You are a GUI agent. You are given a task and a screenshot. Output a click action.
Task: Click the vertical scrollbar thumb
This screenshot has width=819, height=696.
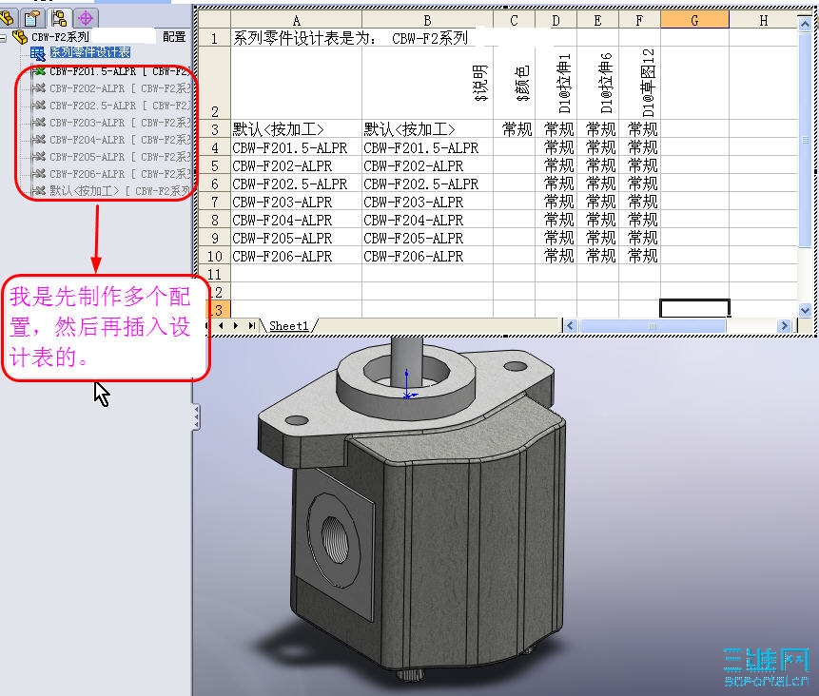click(x=805, y=139)
